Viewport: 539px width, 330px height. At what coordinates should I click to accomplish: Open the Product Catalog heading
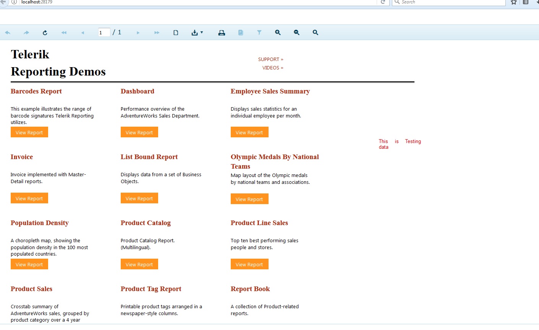[146, 223]
